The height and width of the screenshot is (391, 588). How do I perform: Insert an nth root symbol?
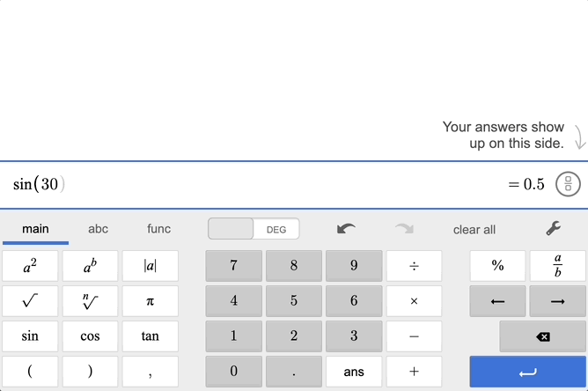pyautogui.click(x=90, y=301)
